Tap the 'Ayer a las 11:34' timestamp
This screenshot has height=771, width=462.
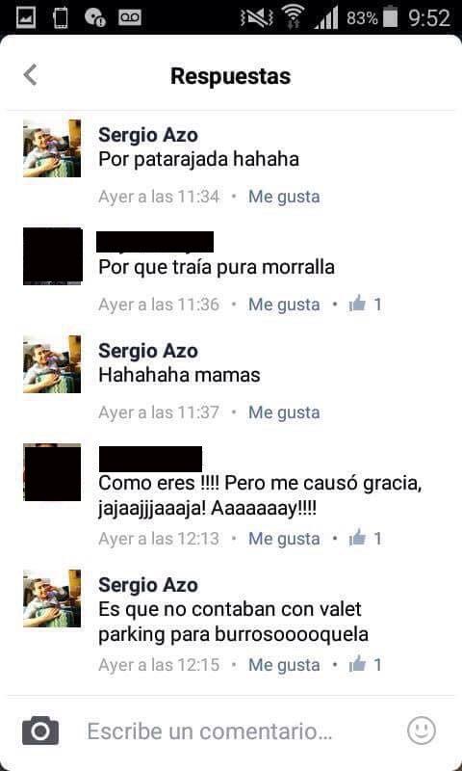coord(159,197)
